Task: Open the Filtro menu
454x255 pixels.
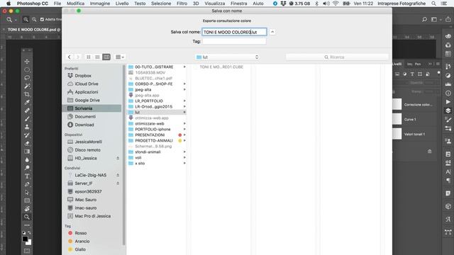Action: click(x=182, y=4)
